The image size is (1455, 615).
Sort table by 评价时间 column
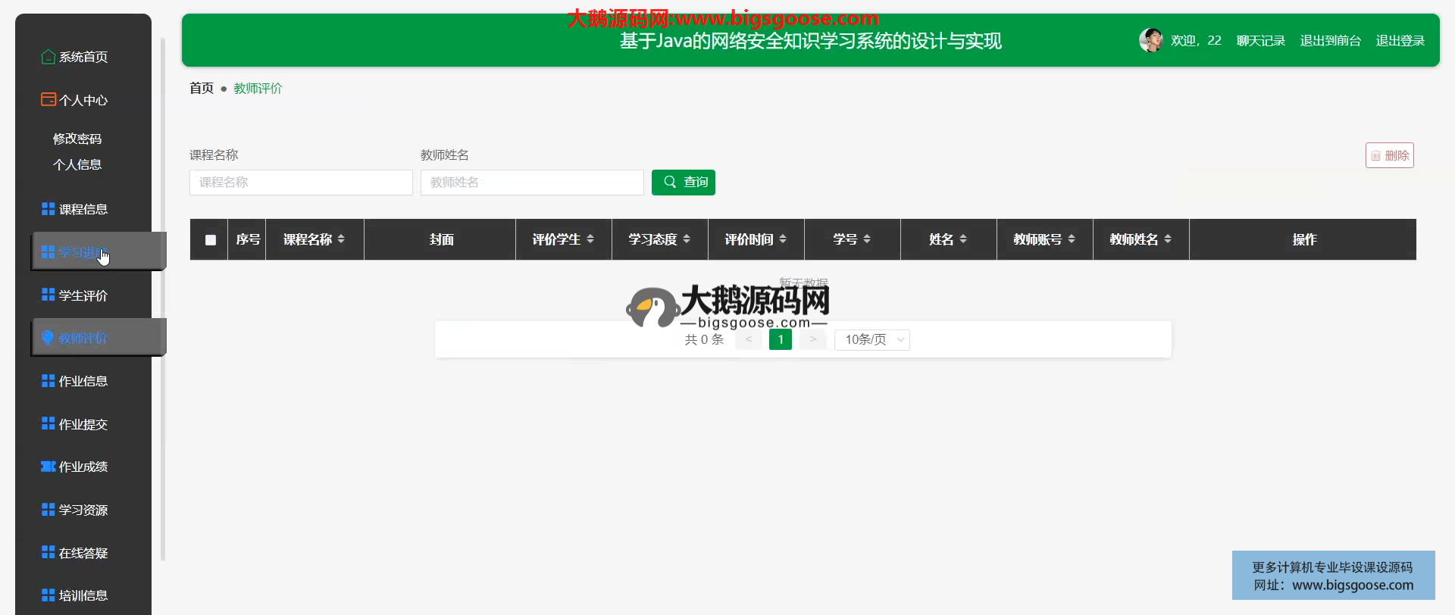coord(783,239)
